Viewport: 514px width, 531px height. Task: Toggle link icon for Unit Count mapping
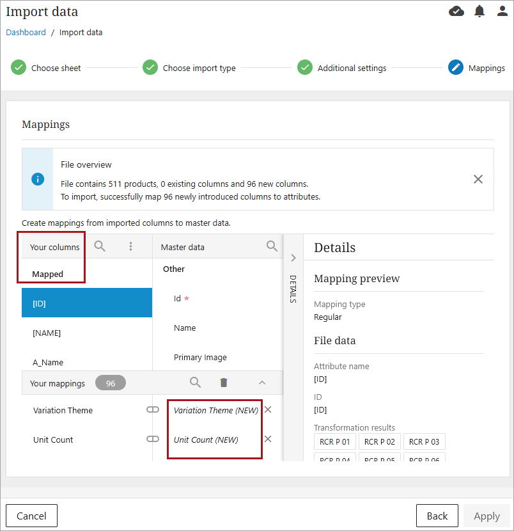(153, 440)
